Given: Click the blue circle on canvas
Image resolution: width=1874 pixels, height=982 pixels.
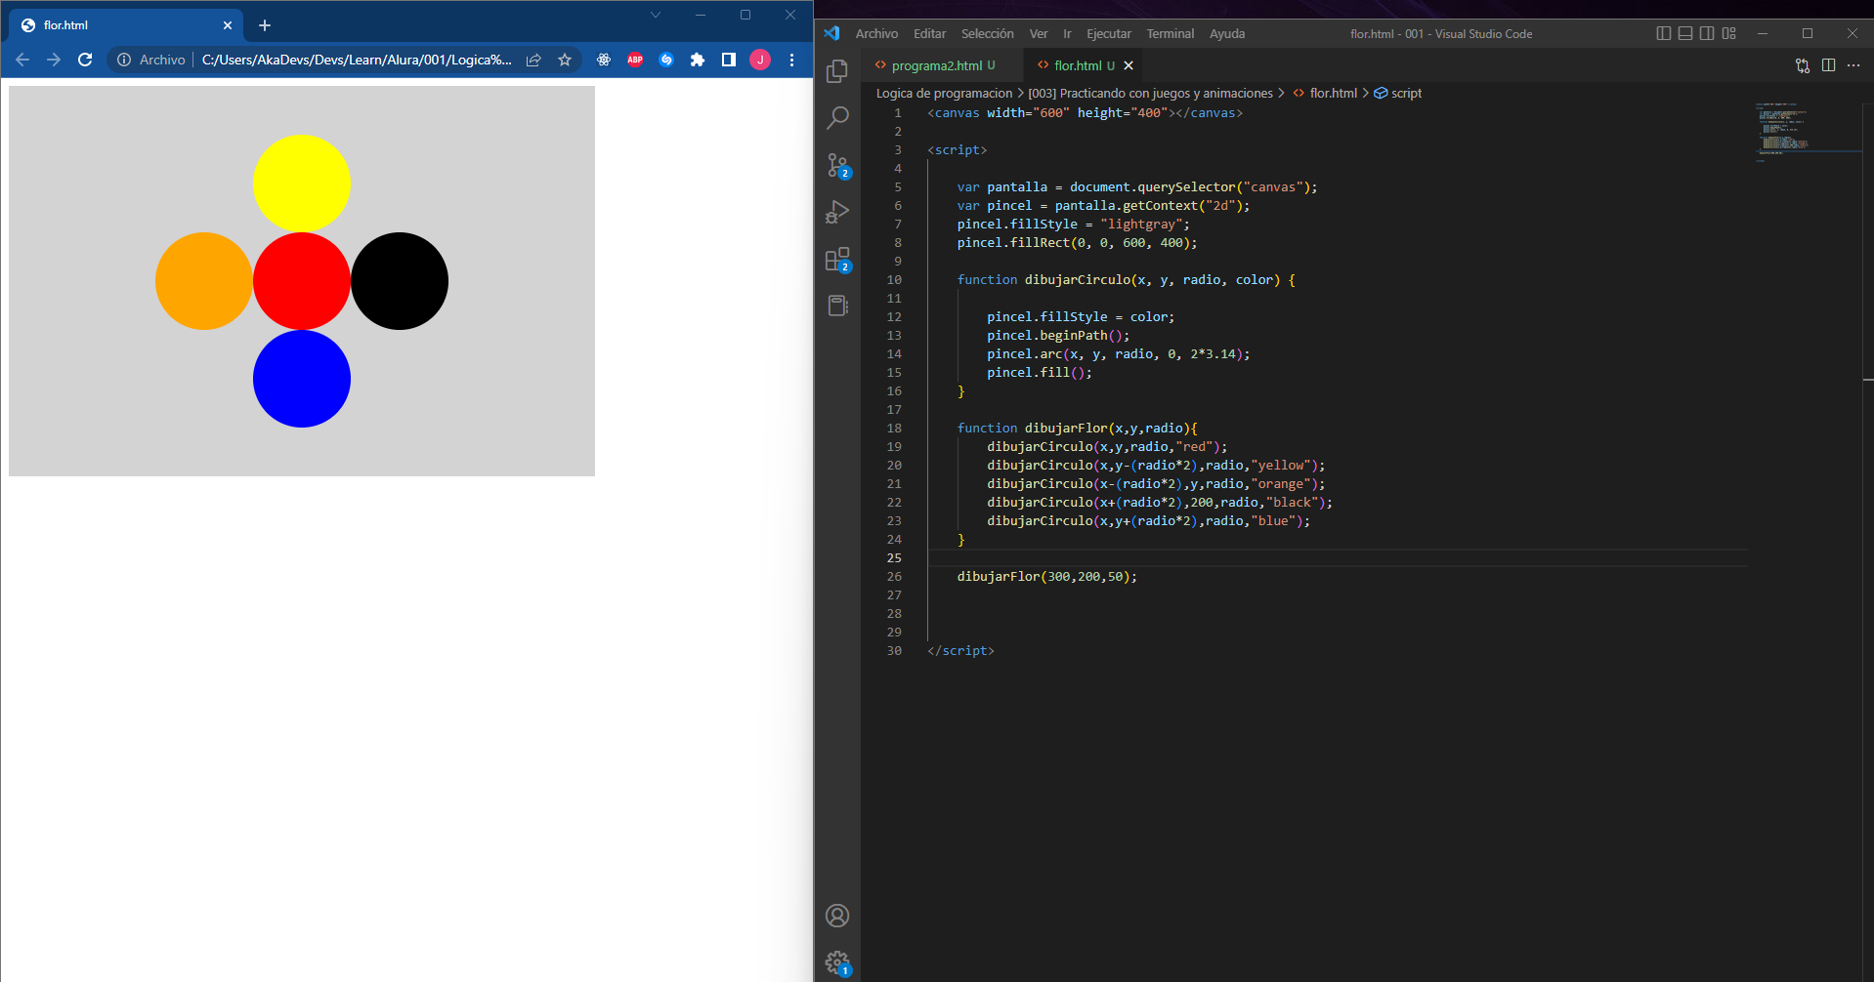Looking at the screenshot, I should pyautogui.click(x=302, y=379).
